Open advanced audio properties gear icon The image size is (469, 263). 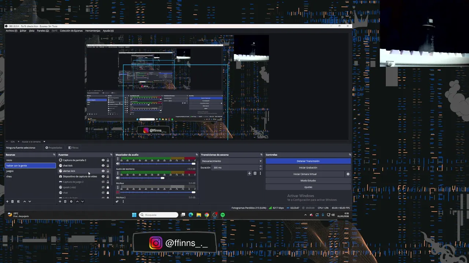pyautogui.click(x=117, y=201)
